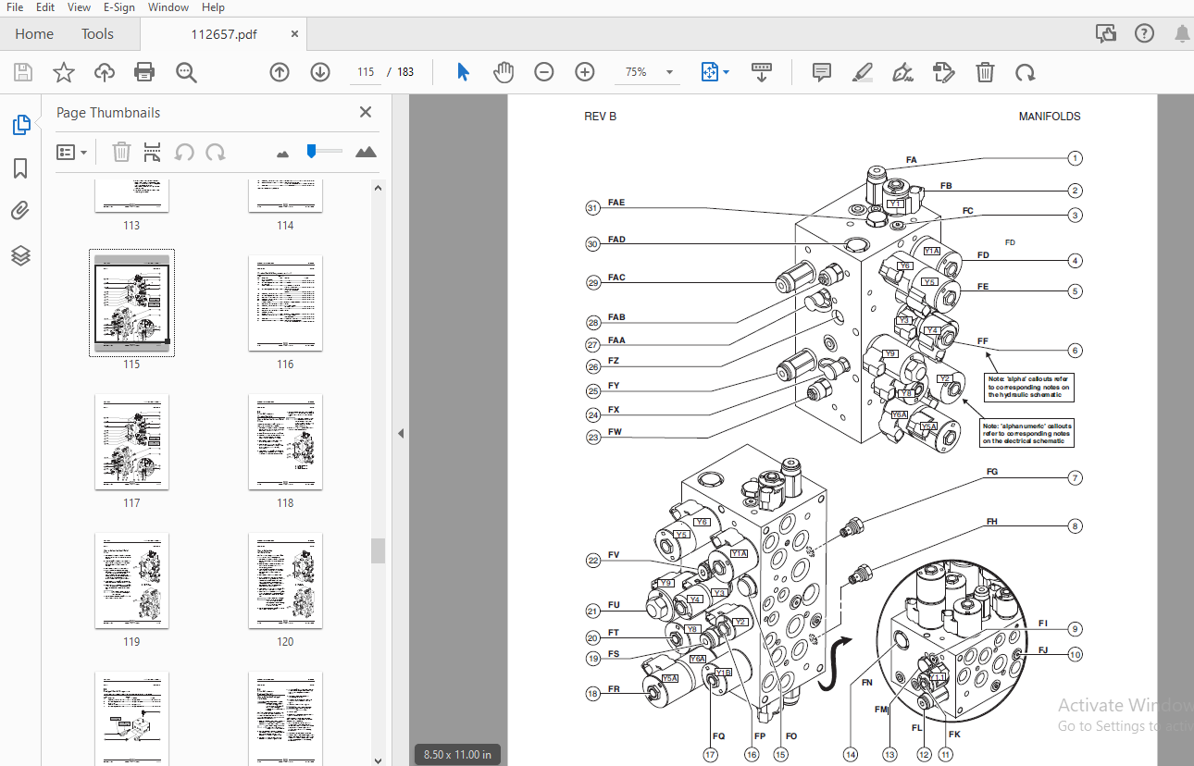This screenshot has height=766, width=1194.
Task: Open the File menu
Action: coord(15,7)
